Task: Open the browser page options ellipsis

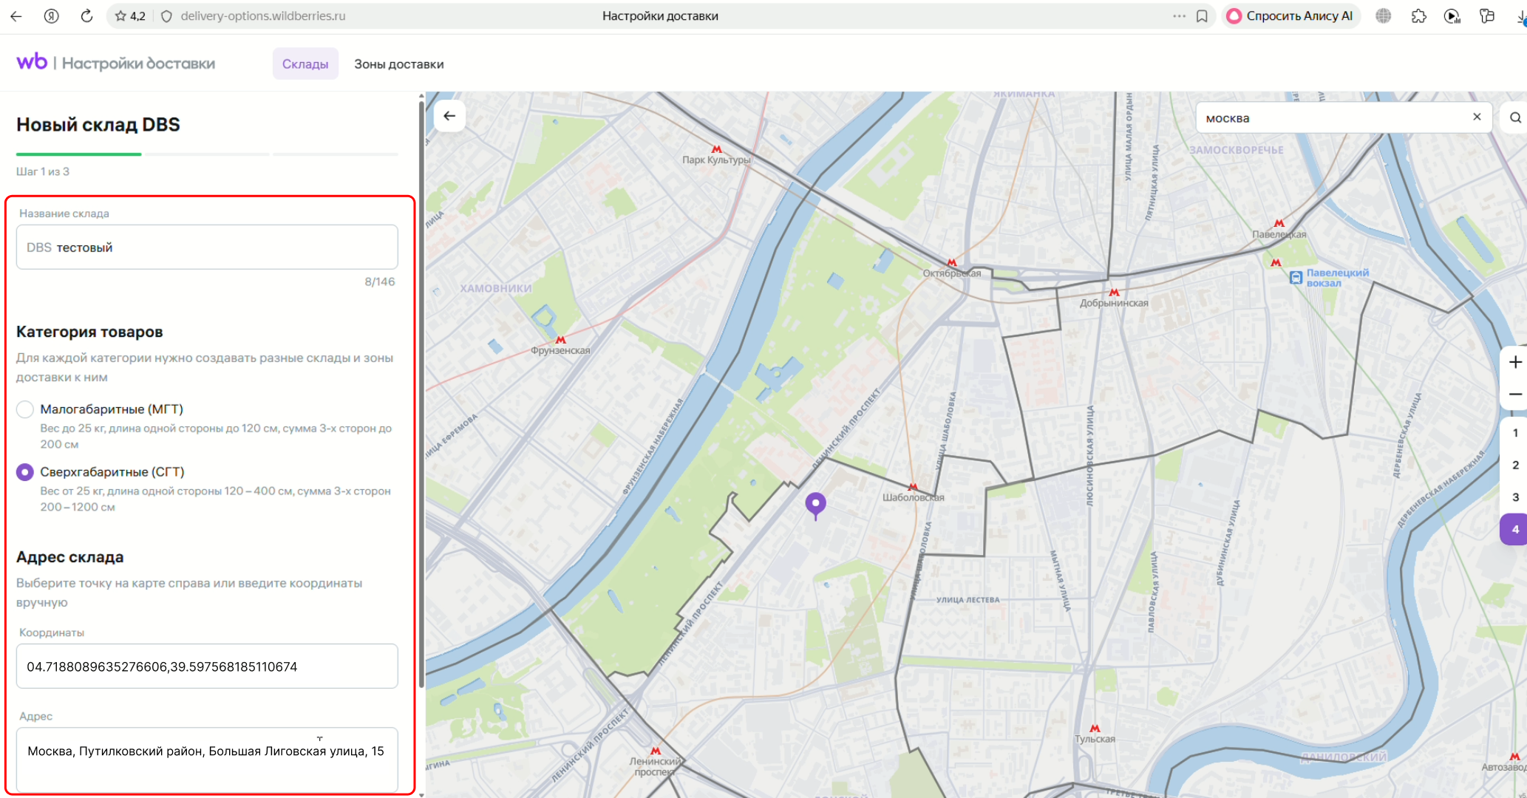Action: 1179,16
